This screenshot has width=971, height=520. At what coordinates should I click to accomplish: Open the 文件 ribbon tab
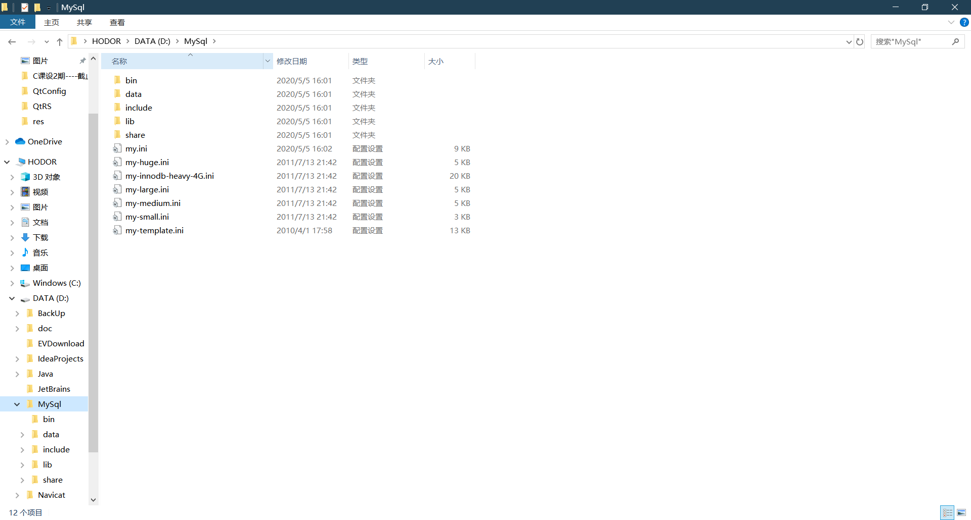pos(18,22)
